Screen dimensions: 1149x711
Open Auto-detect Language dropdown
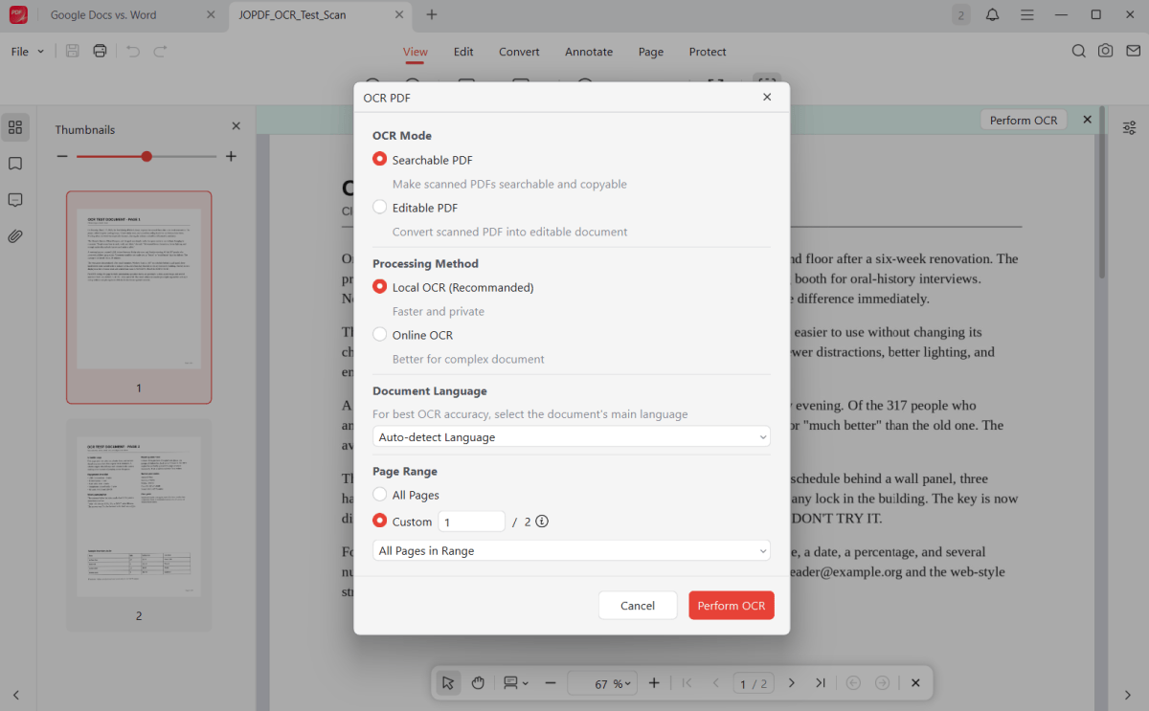pos(572,437)
